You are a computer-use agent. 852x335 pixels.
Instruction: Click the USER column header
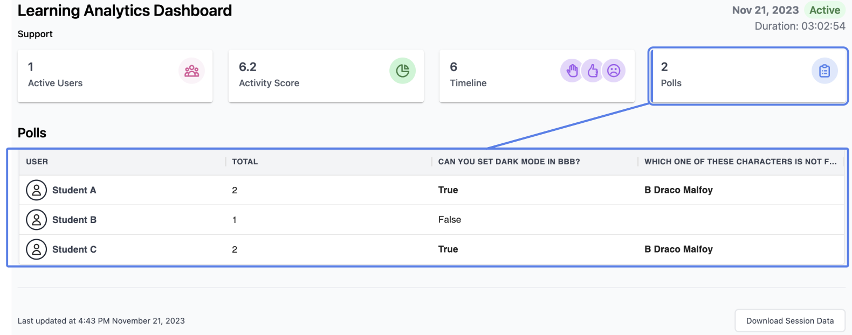click(37, 162)
